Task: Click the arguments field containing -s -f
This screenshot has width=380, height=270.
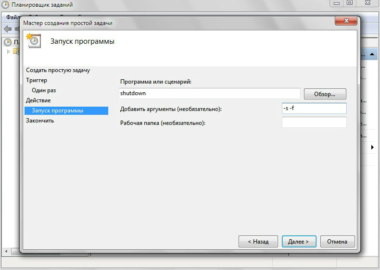Action: 314,109
